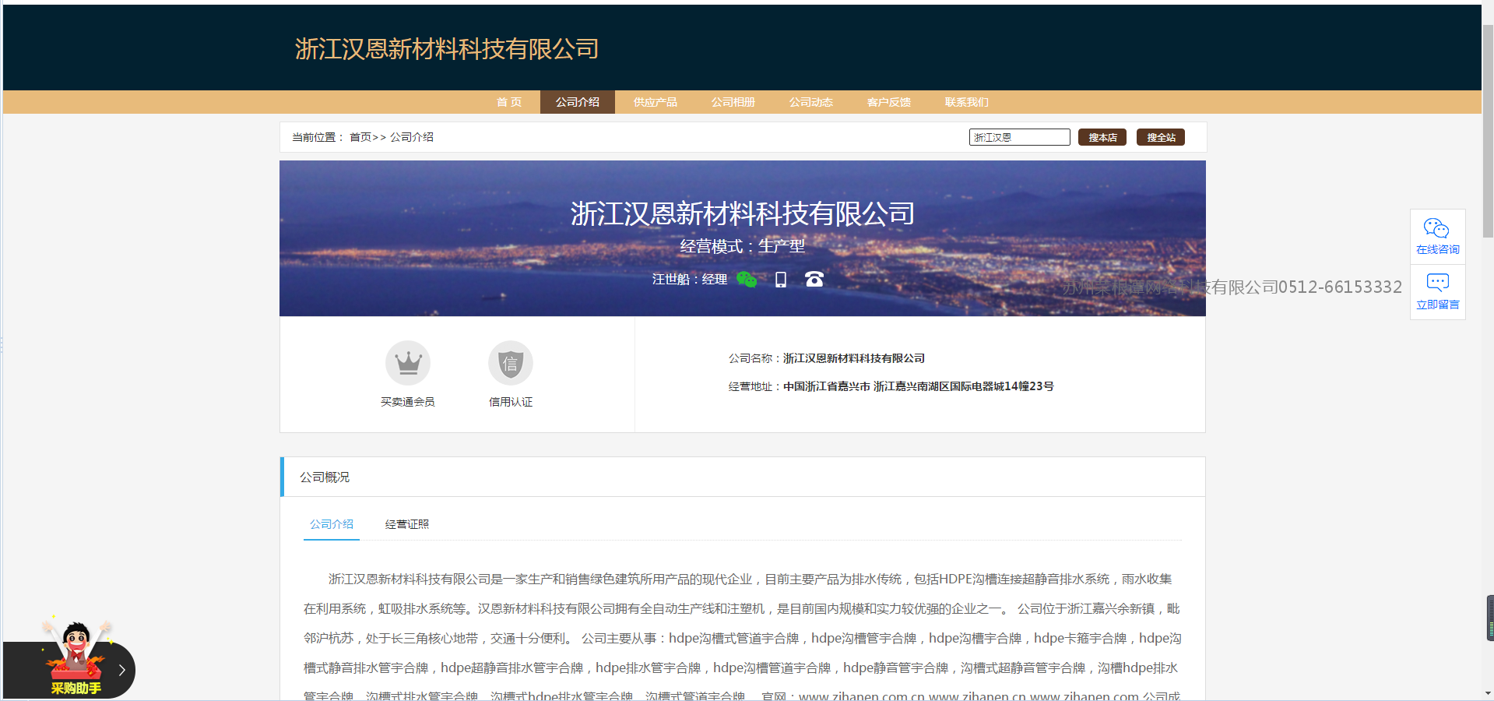Image resolution: width=1494 pixels, height=701 pixels.
Task: Click the 信用认证 label
Action: [511, 402]
